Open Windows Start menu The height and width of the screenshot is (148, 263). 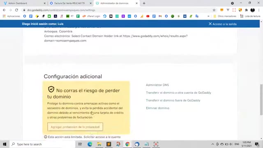[x=5, y=144]
